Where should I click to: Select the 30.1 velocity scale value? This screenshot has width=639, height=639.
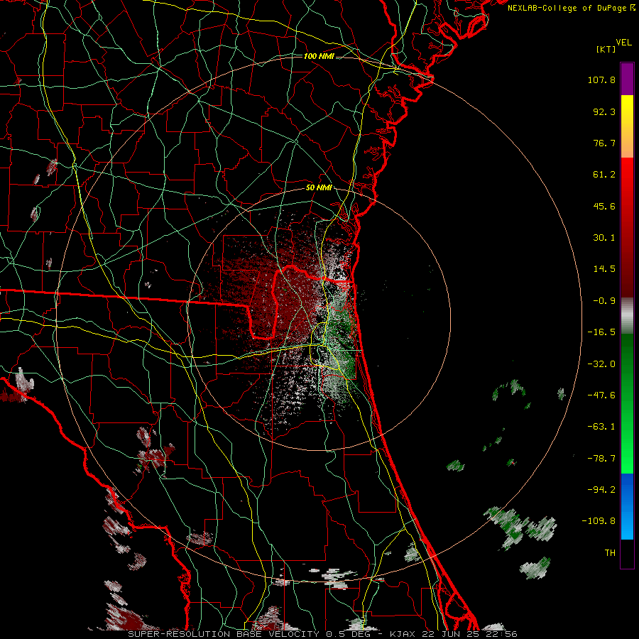click(604, 238)
